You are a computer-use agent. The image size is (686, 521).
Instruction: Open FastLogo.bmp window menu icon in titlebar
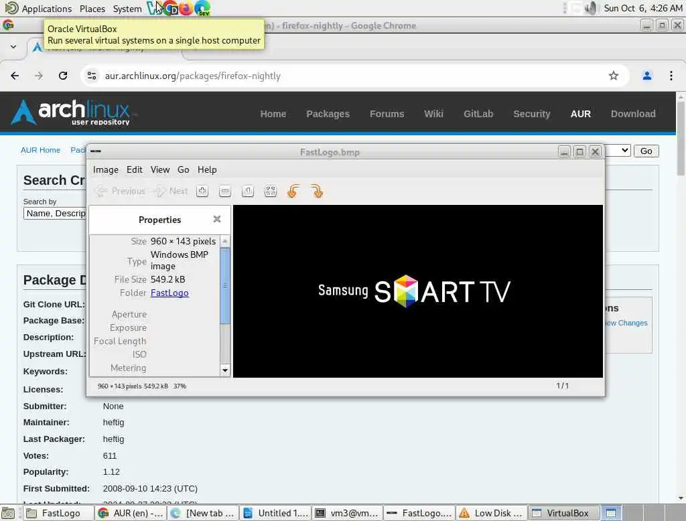[x=96, y=151]
